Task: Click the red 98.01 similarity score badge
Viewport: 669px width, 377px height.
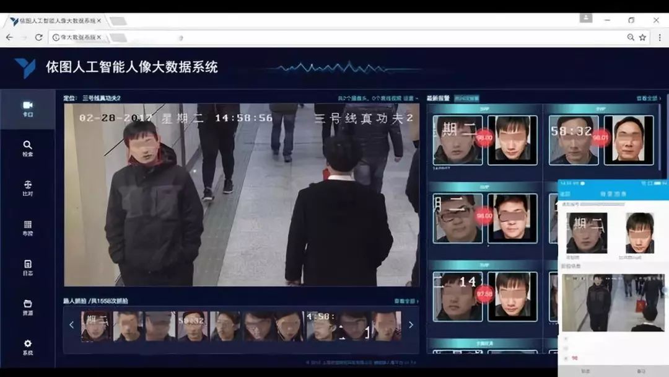Action: (x=601, y=138)
